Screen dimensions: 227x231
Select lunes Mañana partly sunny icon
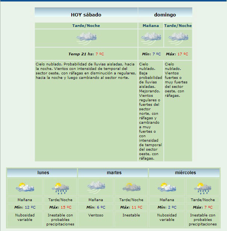[25, 187]
